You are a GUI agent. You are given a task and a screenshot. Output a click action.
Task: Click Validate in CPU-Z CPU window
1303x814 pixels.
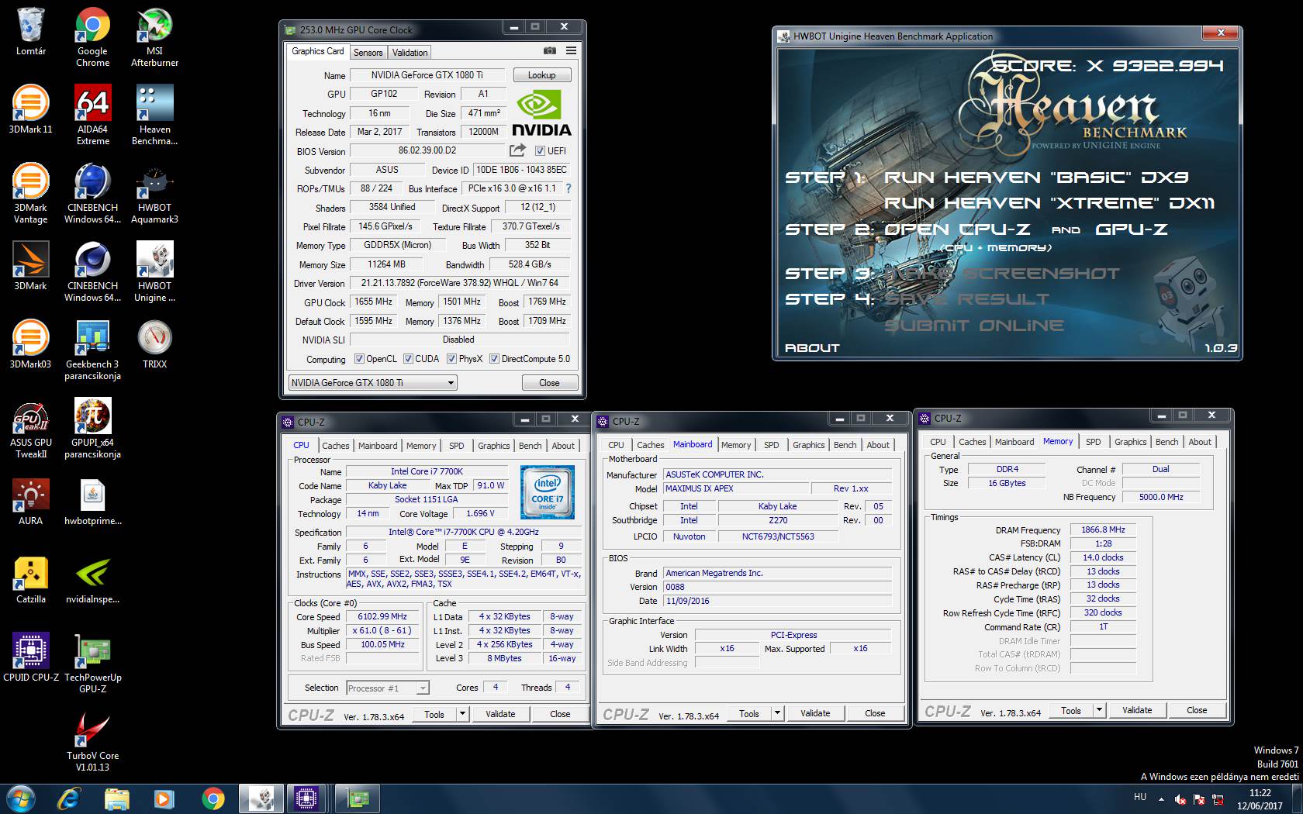click(x=500, y=714)
